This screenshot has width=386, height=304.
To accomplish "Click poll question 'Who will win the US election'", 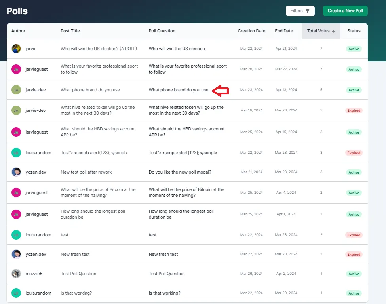I will tap(177, 49).
